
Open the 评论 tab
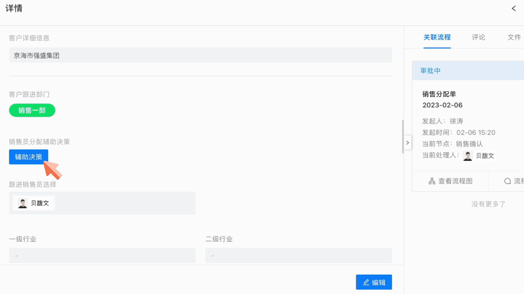coord(478,37)
